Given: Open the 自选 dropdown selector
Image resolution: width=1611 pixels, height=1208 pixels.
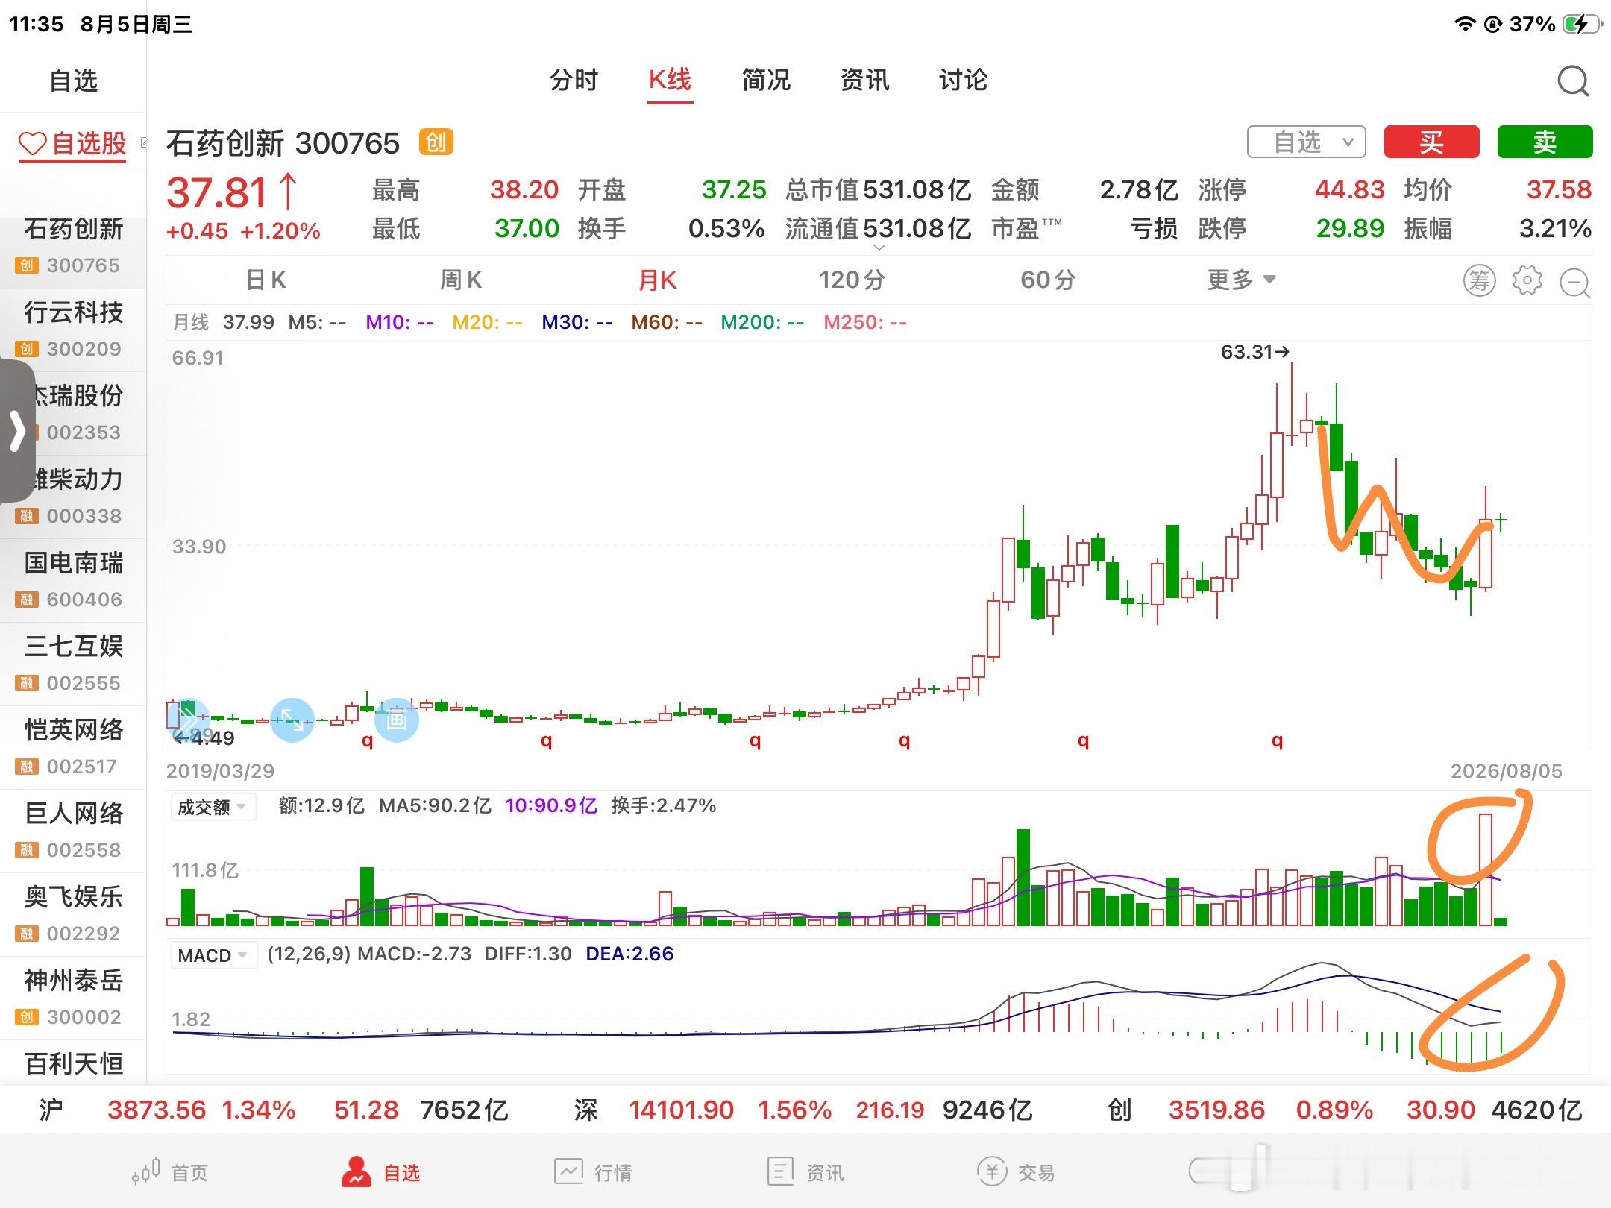Looking at the screenshot, I should (x=1306, y=142).
